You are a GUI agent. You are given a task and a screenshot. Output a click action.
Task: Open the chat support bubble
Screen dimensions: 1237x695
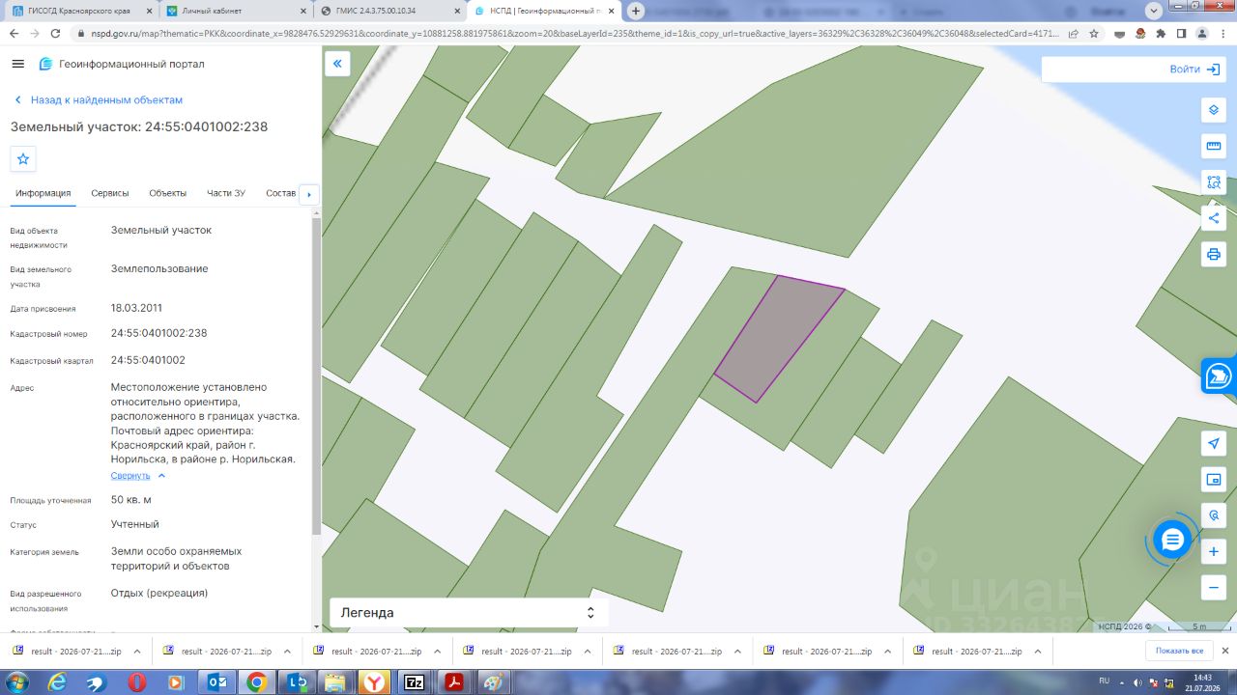point(1172,540)
